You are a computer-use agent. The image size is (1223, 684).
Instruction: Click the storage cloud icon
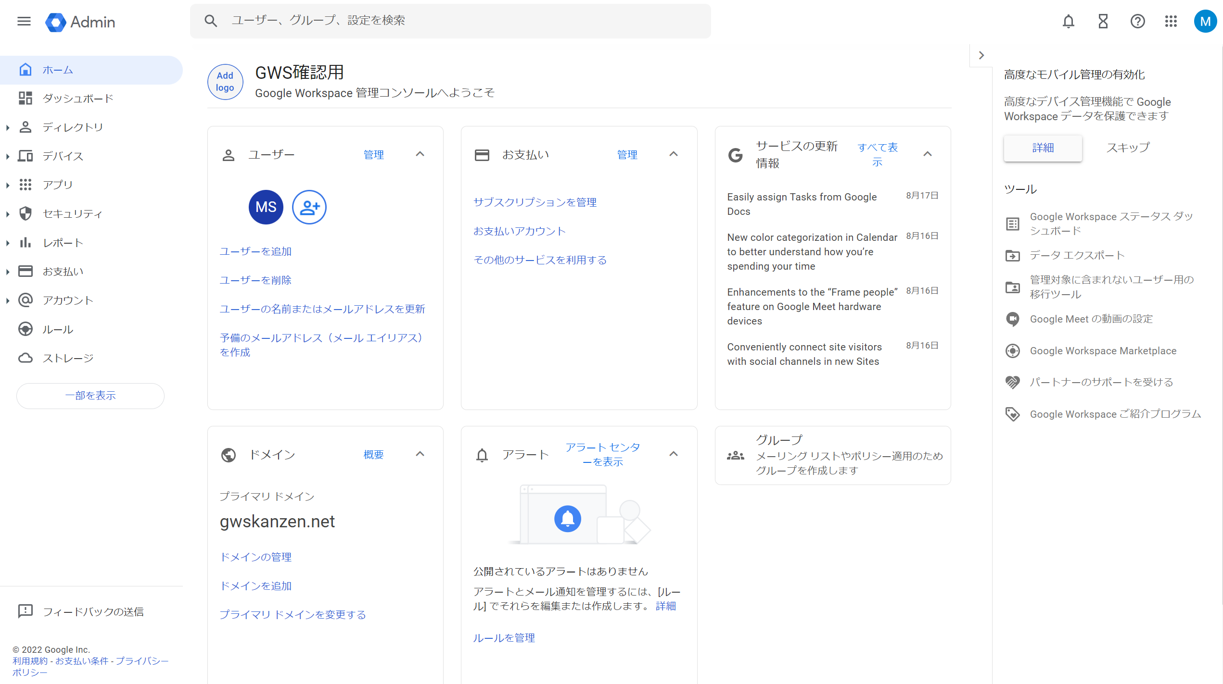click(25, 358)
